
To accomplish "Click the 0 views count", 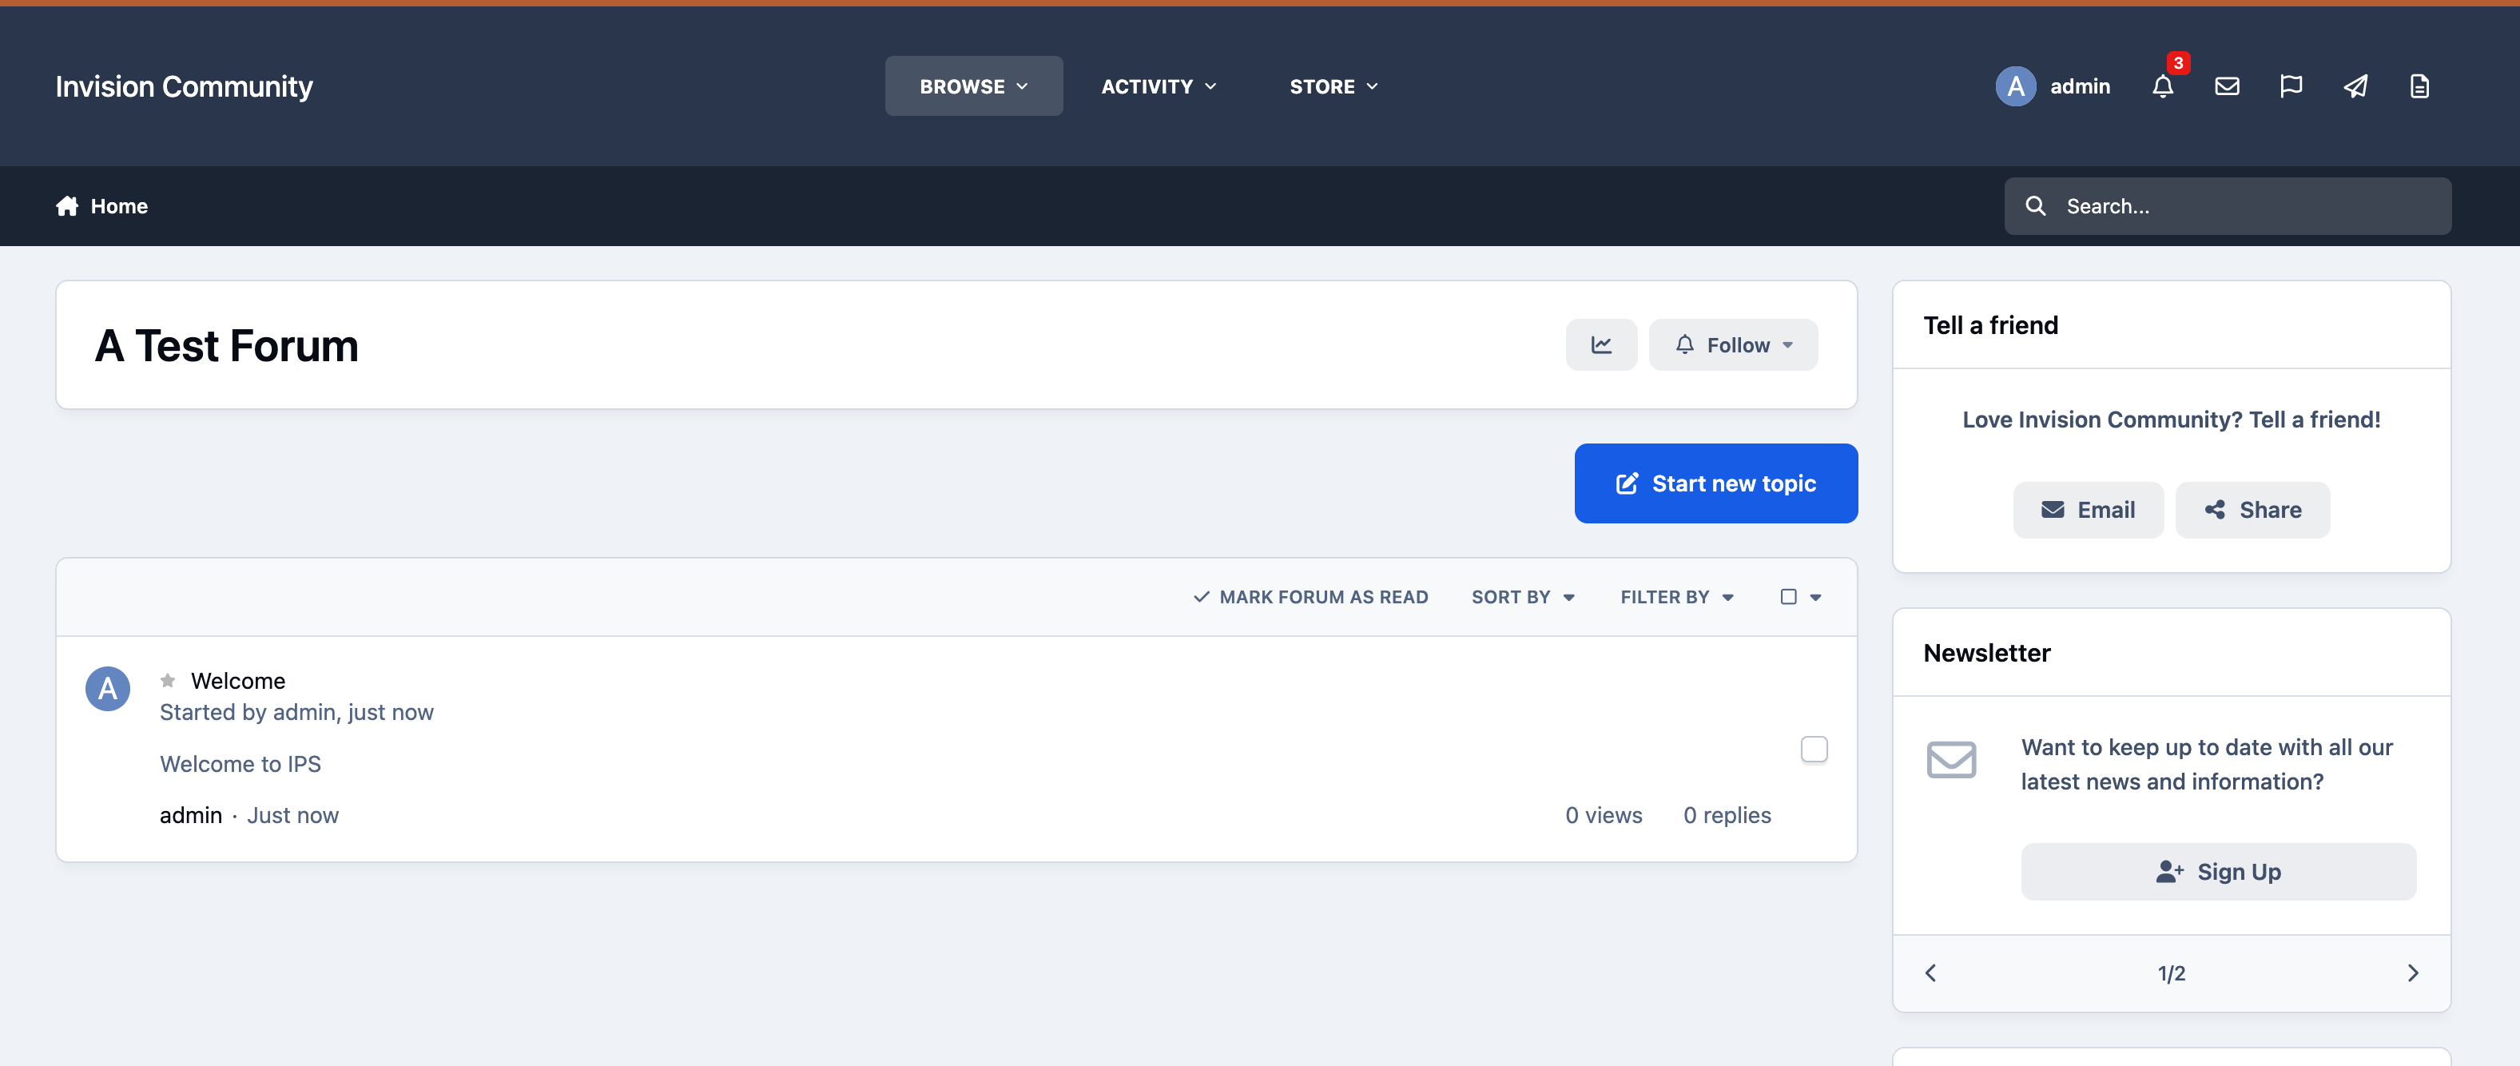I will (1604, 816).
